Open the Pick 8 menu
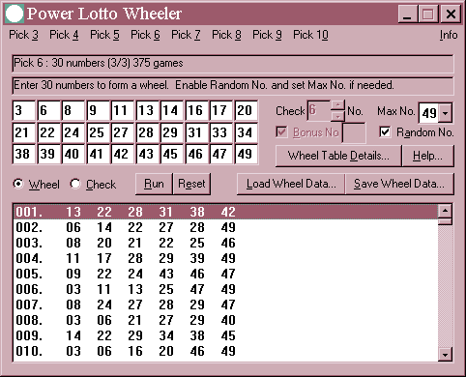Viewport: 466px width, 377px height. [226, 35]
